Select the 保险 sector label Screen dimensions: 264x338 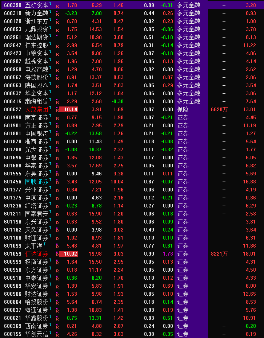click(183, 109)
